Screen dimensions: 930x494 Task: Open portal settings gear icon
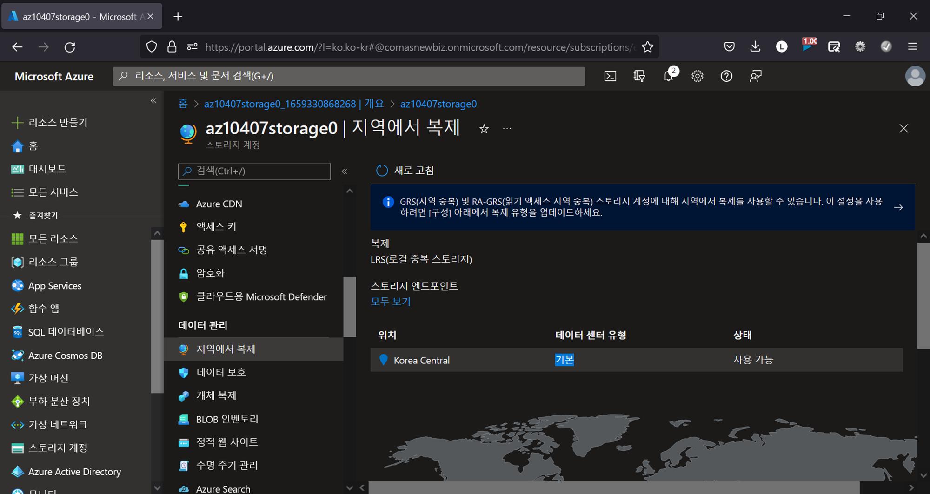click(x=697, y=76)
